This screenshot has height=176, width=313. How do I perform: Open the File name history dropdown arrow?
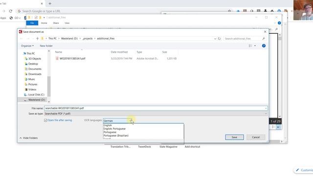coord(266,108)
